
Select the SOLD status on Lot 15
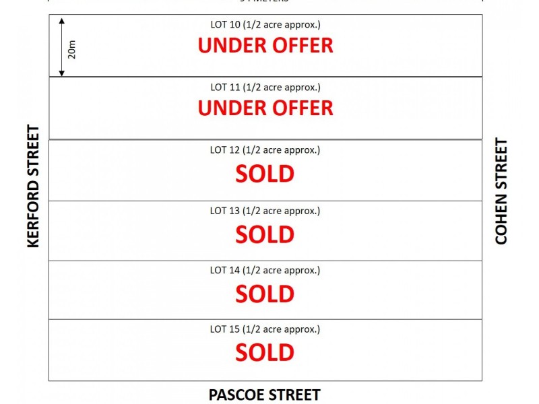pos(265,352)
